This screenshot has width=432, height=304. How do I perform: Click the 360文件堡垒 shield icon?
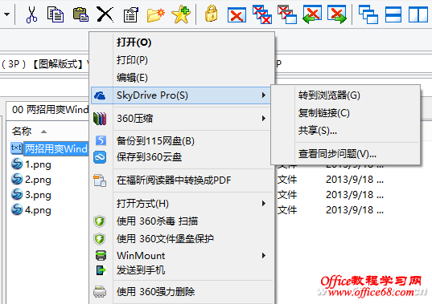coord(100,239)
